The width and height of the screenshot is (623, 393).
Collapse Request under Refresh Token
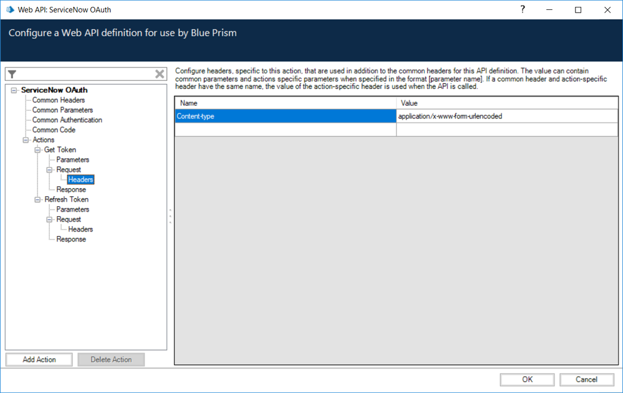click(49, 219)
